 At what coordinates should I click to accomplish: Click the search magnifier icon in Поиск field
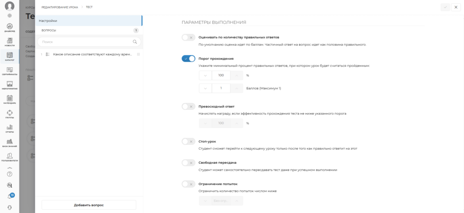coord(135,42)
